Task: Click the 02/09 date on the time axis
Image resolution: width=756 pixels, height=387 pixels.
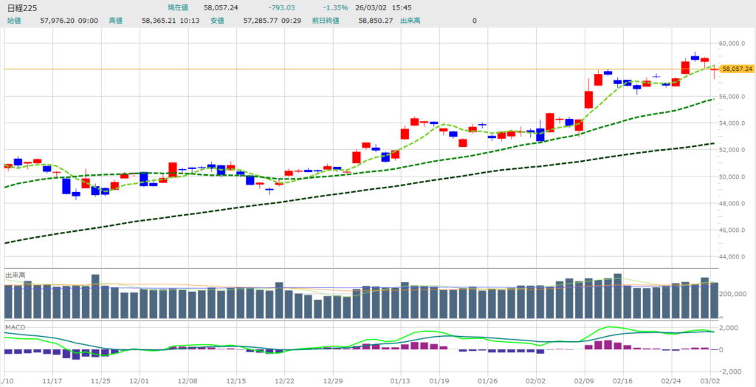Action: 584,382
